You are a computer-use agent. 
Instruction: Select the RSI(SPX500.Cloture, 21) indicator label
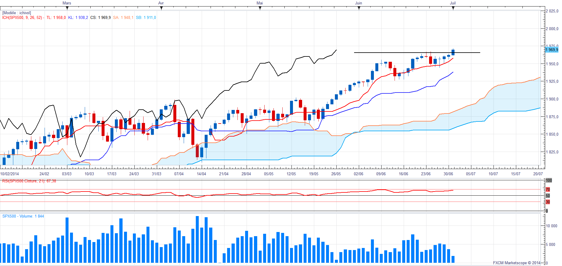(29, 181)
